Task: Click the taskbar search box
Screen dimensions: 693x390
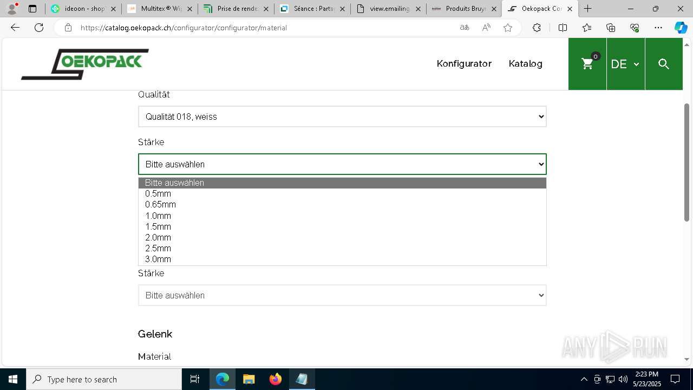Action: [104, 379]
